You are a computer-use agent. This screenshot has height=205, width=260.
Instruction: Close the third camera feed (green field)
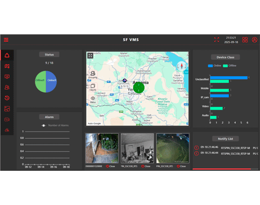181,166
